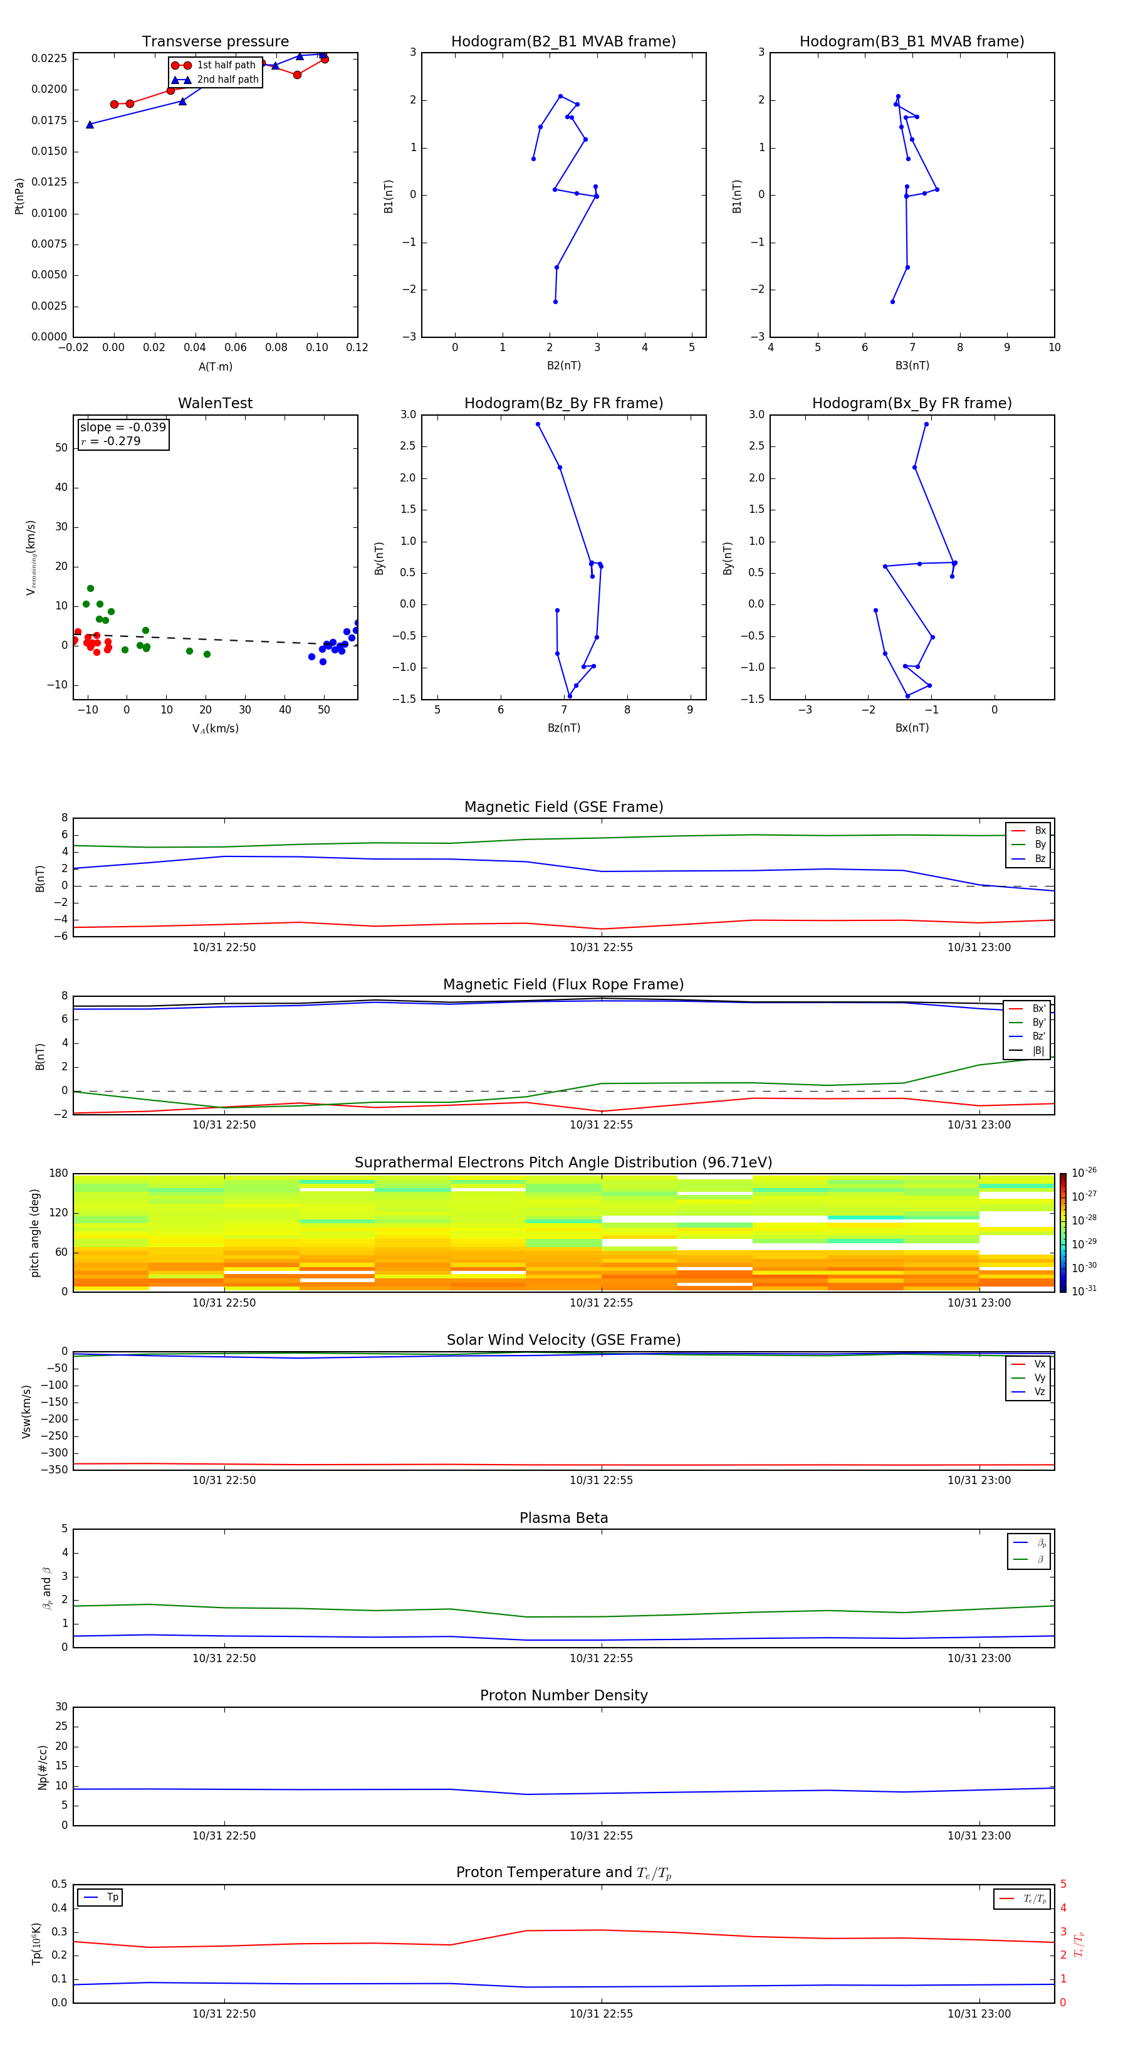Screen dimensions: 1128x2069
Task: Click the pitch angle color bar
Action: (x=1062, y=1232)
